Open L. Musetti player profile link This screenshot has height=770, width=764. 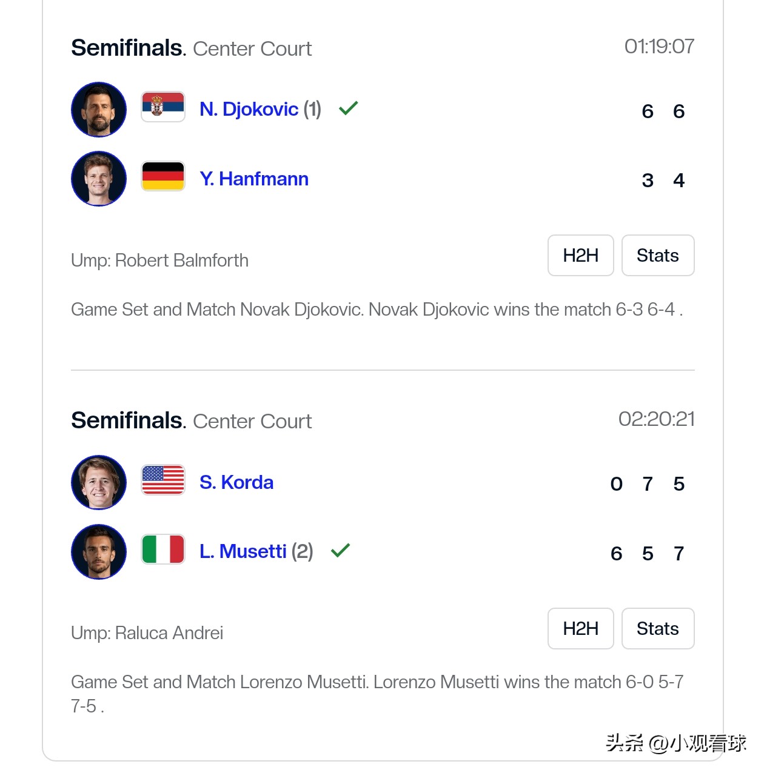click(243, 551)
